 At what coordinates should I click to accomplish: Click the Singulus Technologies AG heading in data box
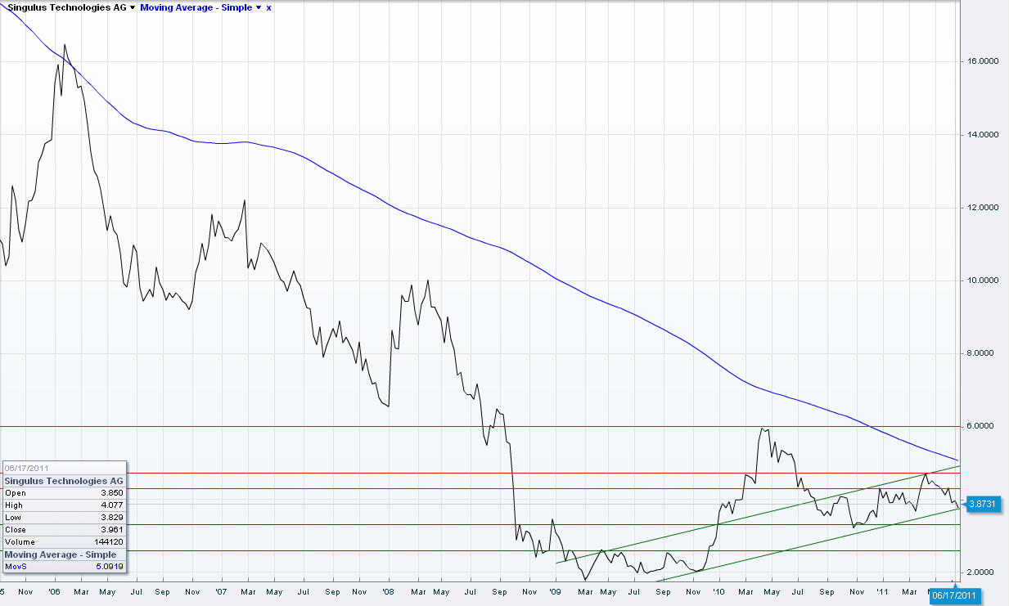tap(64, 481)
